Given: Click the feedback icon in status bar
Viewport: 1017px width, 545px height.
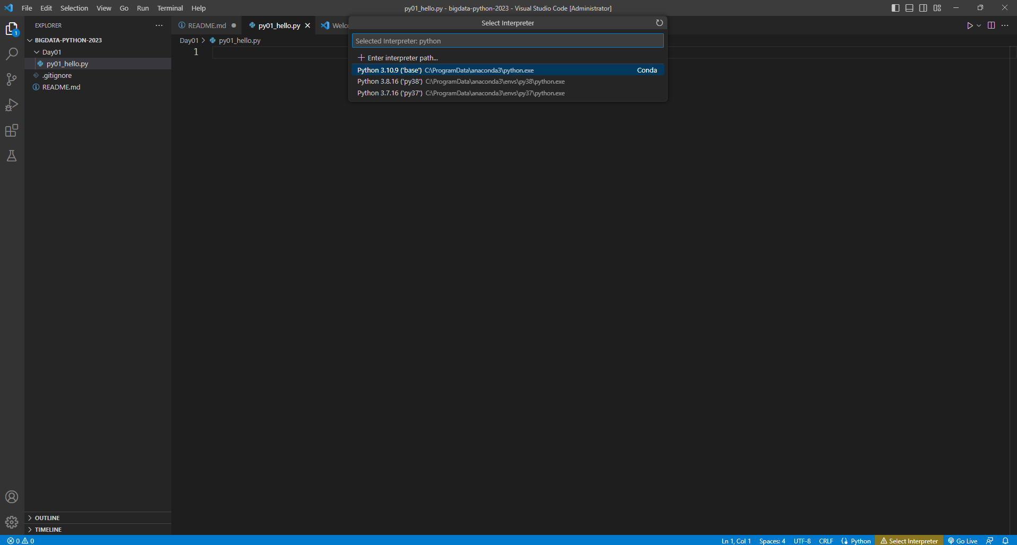Looking at the screenshot, I should click(x=989, y=541).
